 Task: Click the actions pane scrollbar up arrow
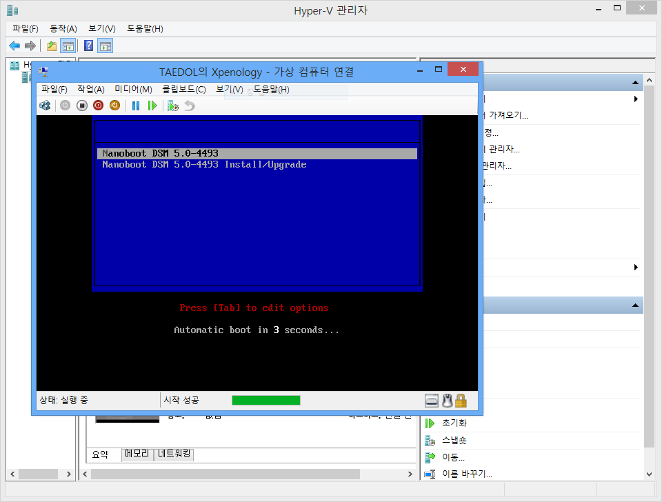click(650, 80)
